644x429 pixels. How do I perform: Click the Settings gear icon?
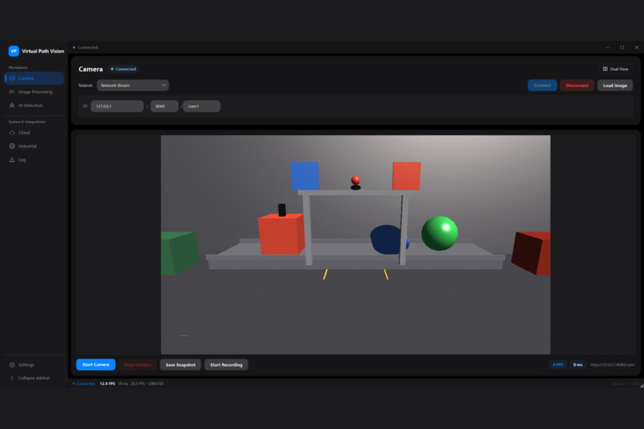[x=12, y=365]
